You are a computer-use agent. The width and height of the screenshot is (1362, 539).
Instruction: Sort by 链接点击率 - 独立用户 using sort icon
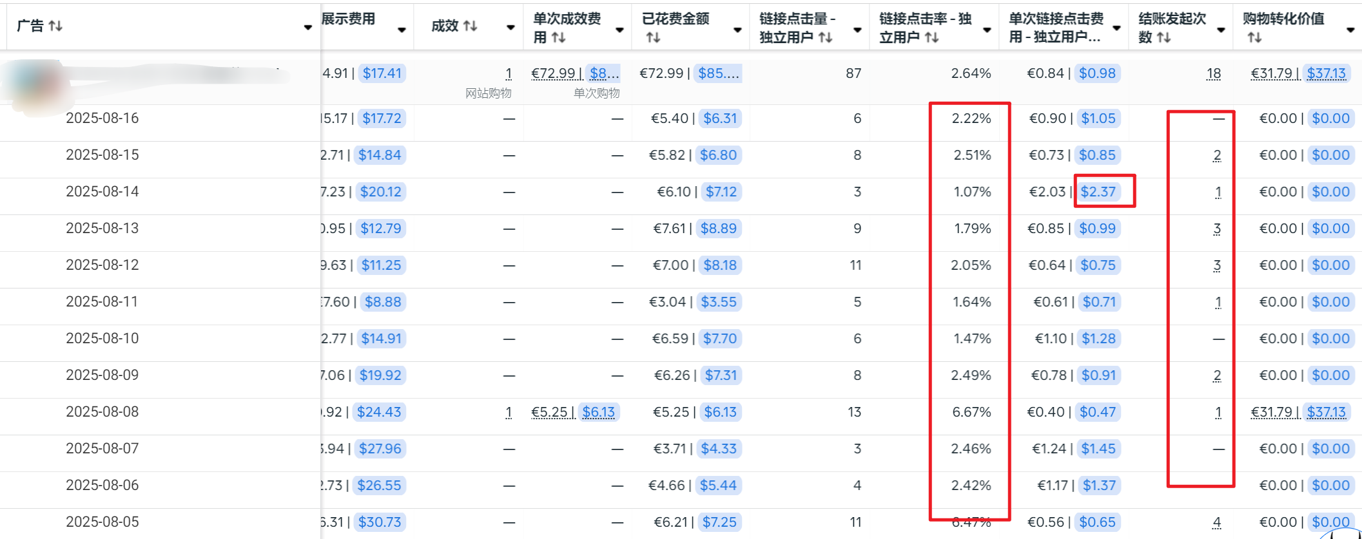pyautogui.click(x=931, y=37)
